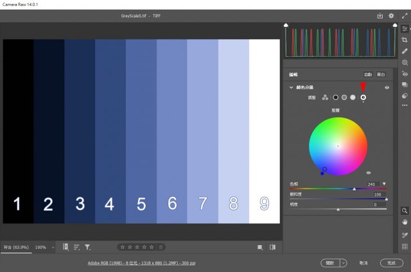Open Camera Raw preferences gear

pyautogui.click(x=391, y=15)
